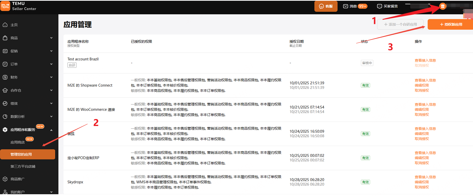The height and width of the screenshot is (196, 473).
Task: Click the 数据分析 chart icon
Action: click(5, 116)
